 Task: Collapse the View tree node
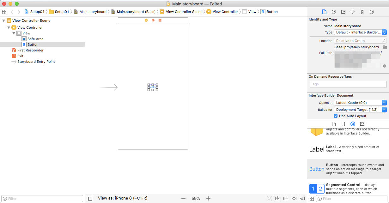click(x=14, y=33)
